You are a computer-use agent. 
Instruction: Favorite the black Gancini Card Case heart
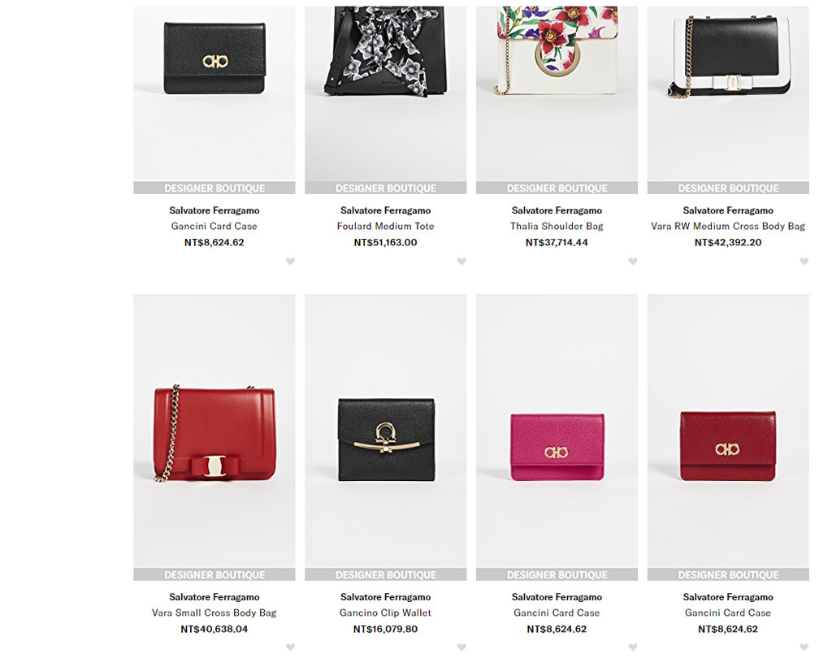pos(290,261)
